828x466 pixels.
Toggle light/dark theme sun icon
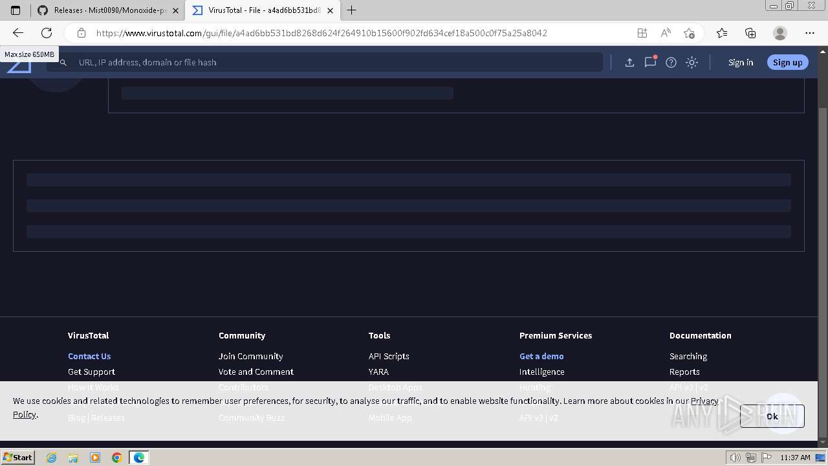coord(692,62)
